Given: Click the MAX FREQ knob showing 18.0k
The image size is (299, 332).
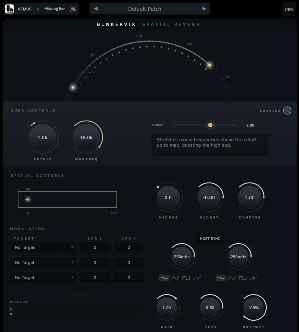Looking at the screenshot, I should (86, 137).
